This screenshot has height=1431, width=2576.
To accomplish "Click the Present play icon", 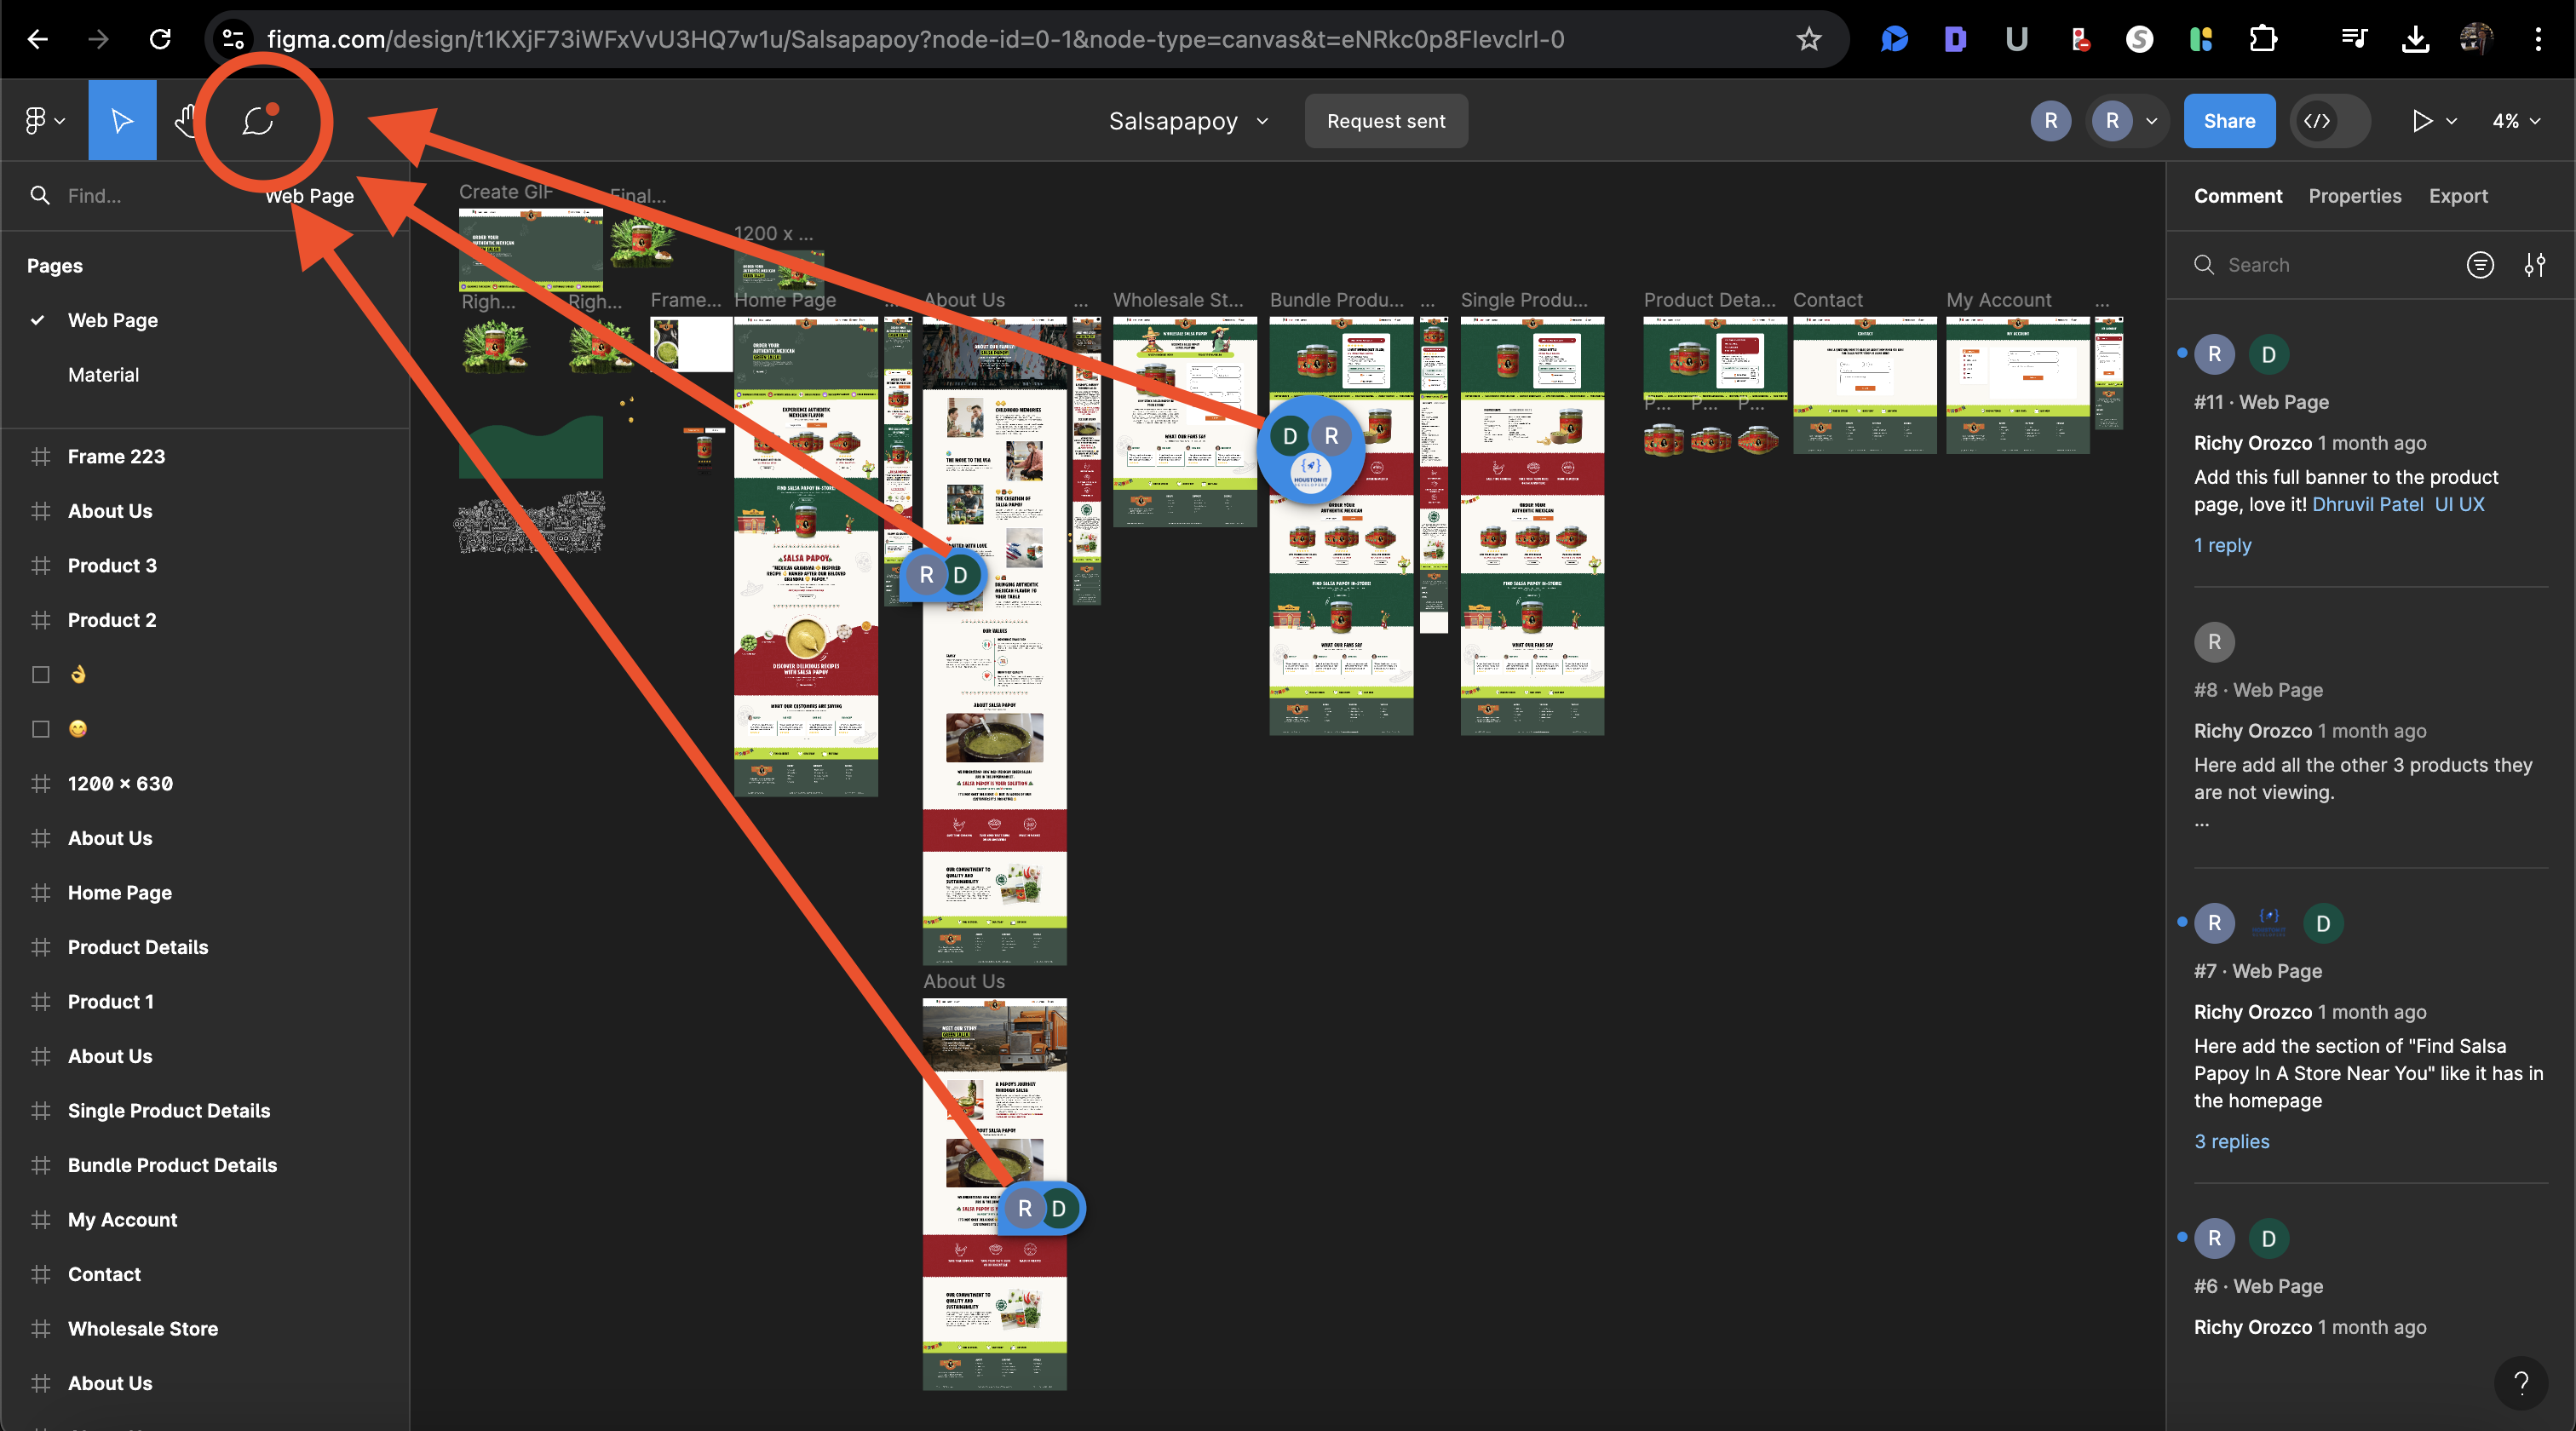I will 2421,121.
